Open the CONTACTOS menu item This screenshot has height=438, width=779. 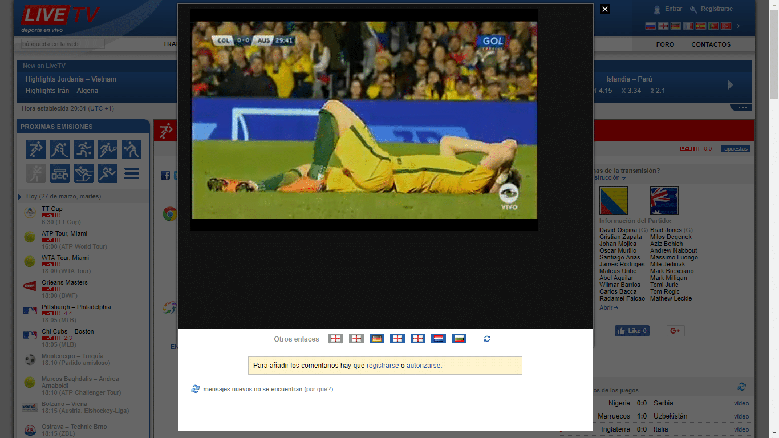711,44
